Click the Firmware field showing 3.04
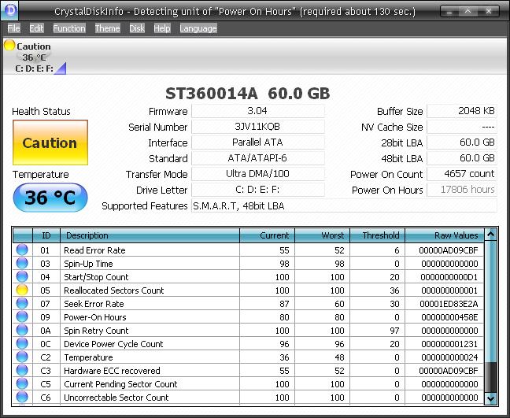Viewport: 510px width, 418px height. pyautogui.click(x=258, y=111)
